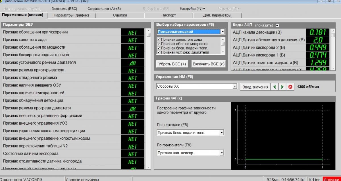Click the green right arrow increase button

282,87
